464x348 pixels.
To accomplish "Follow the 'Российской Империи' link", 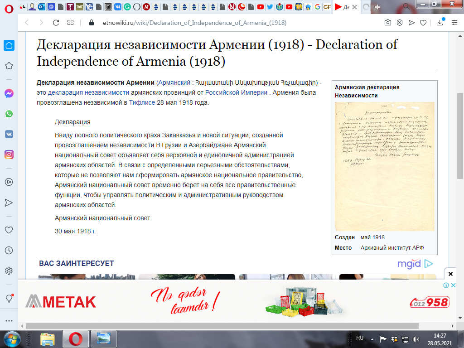I will 236,92.
